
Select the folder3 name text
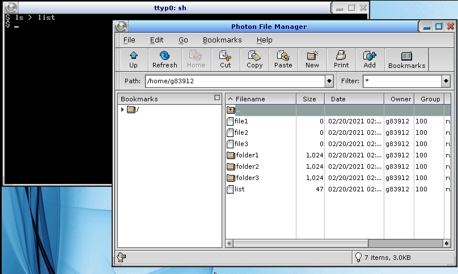[x=247, y=178]
